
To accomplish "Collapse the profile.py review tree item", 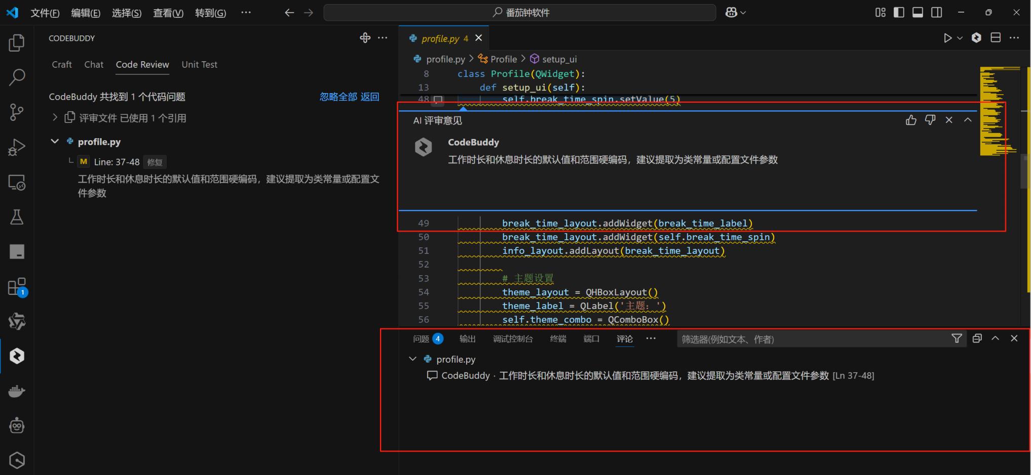I will (55, 141).
